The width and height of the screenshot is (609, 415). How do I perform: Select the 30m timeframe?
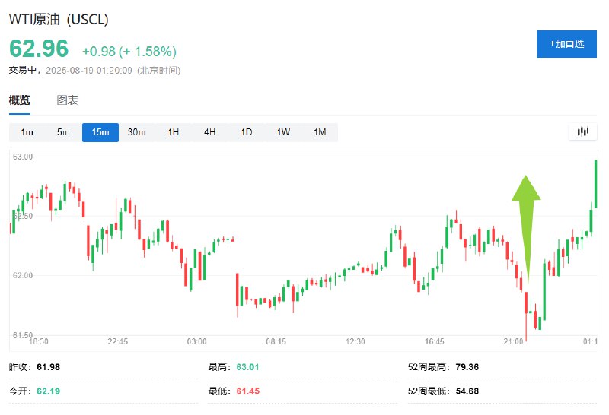[137, 132]
